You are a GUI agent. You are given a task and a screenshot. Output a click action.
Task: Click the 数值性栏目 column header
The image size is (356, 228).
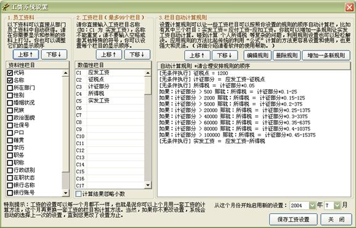click(113, 65)
